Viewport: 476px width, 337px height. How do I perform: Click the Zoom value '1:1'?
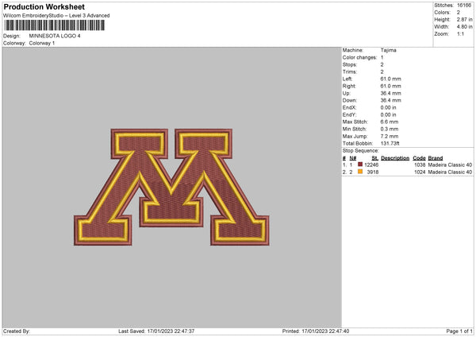pos(460,34)
